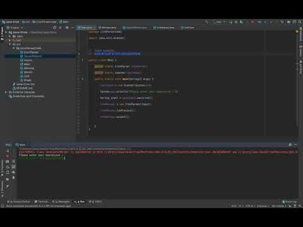Expand the .idea folder
This screenshot has height=227, width=303.
(9, 37)
